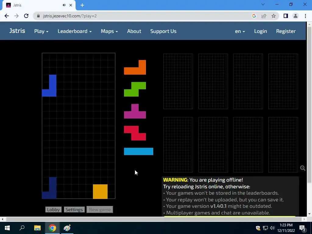Open the Chrome profile avatar
The height and width of the screenshot is (234, 312).
(296, 16)
